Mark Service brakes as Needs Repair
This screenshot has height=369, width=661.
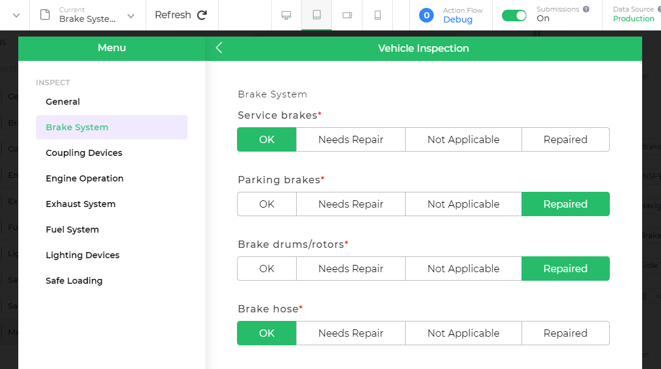click(351, 139)
